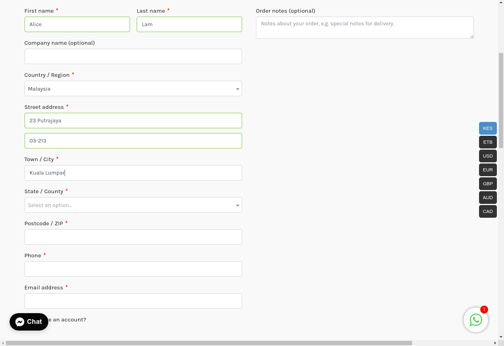Click the Order notes text area
The width and height of the screenshot is (504, 346).
364,28
